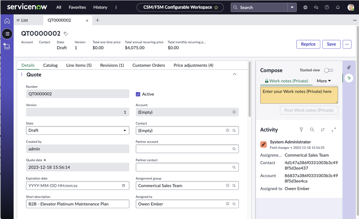Close the QT0000002 tab
This screenshot has height=219, width=359.
coord(87,20)
